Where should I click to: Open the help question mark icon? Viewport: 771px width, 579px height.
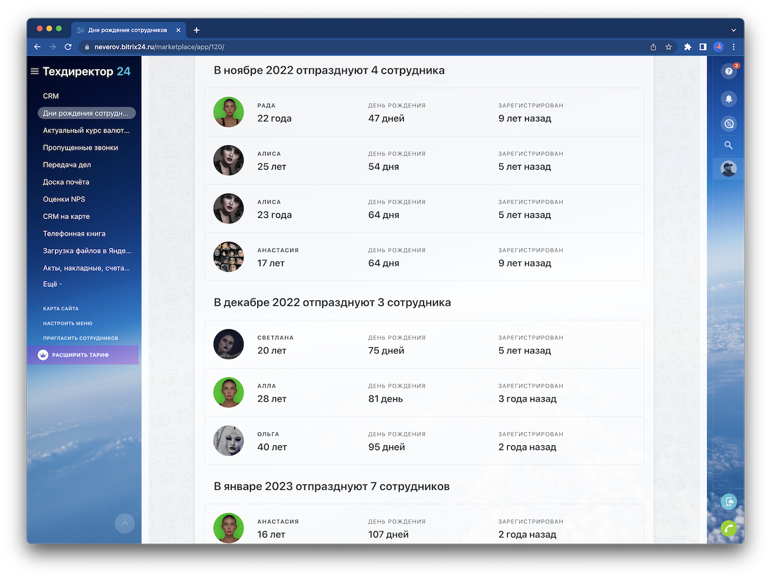[x=728, y=71]
